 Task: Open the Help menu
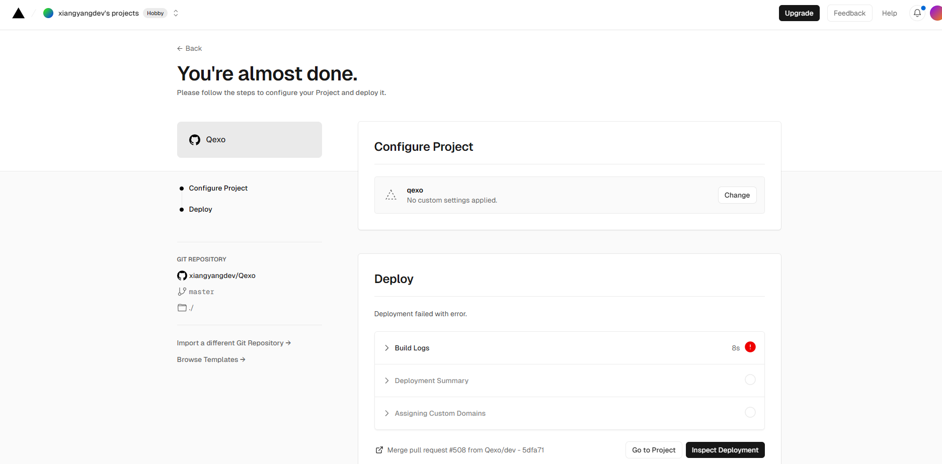coord(889,13)
